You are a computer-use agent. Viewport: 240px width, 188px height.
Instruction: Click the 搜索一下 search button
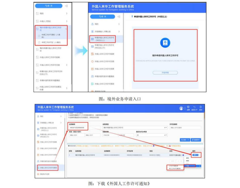coord(185,140)
